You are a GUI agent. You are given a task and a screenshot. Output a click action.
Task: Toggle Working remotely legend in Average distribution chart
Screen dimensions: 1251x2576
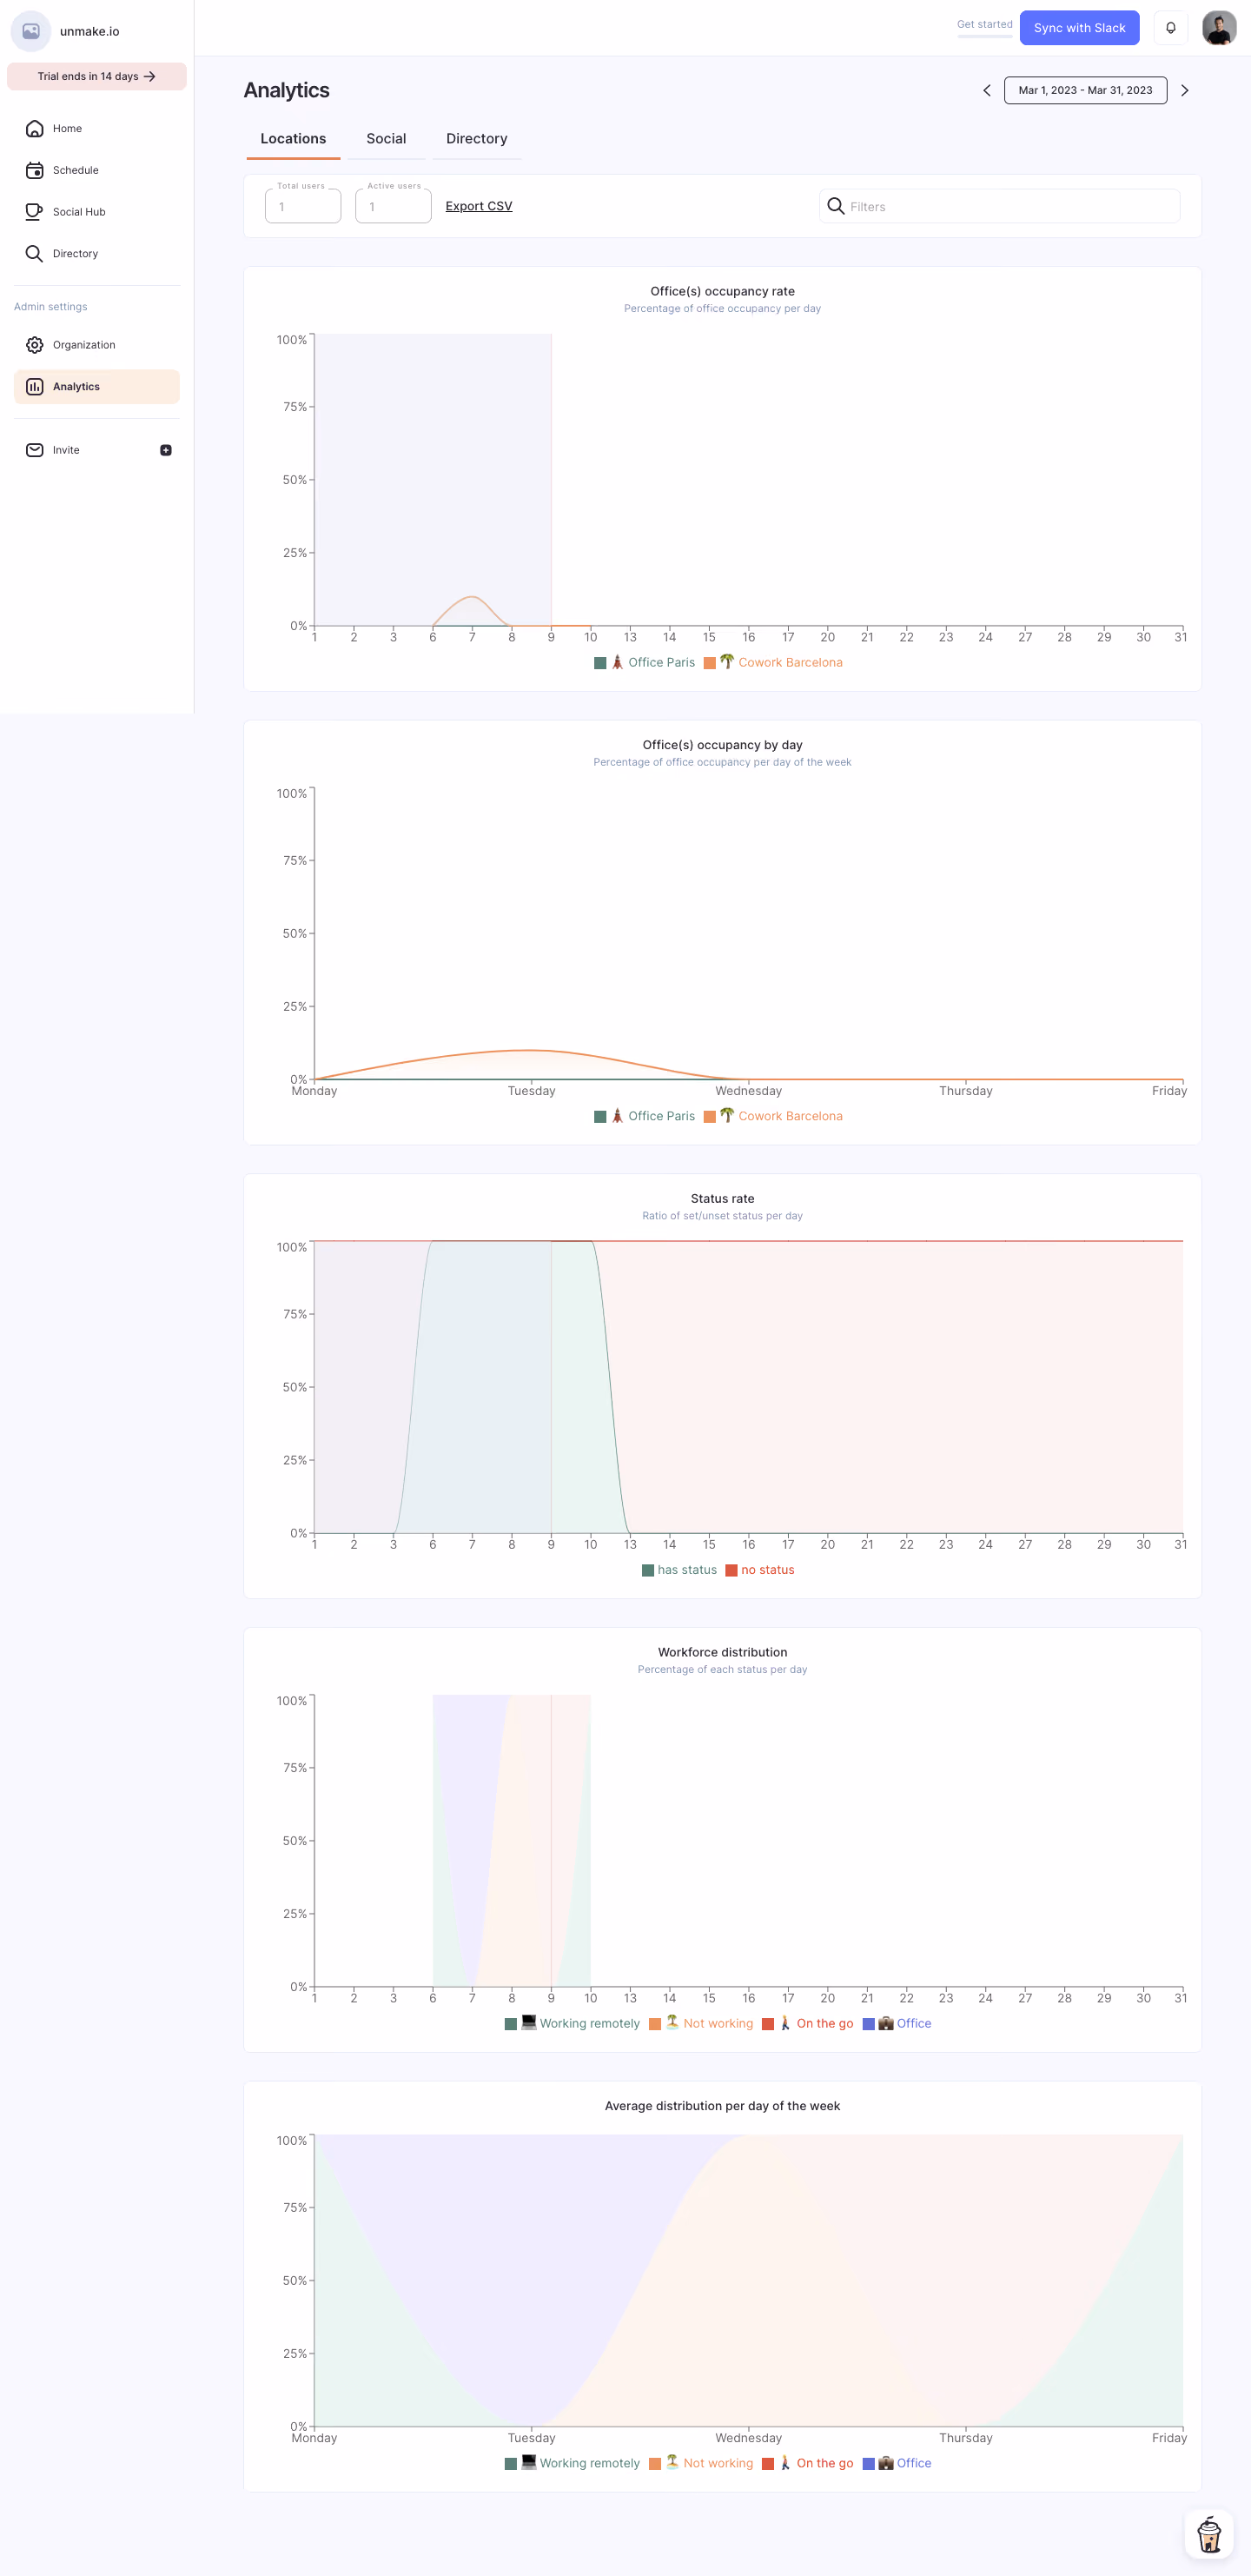click(x=572, y=2463)
